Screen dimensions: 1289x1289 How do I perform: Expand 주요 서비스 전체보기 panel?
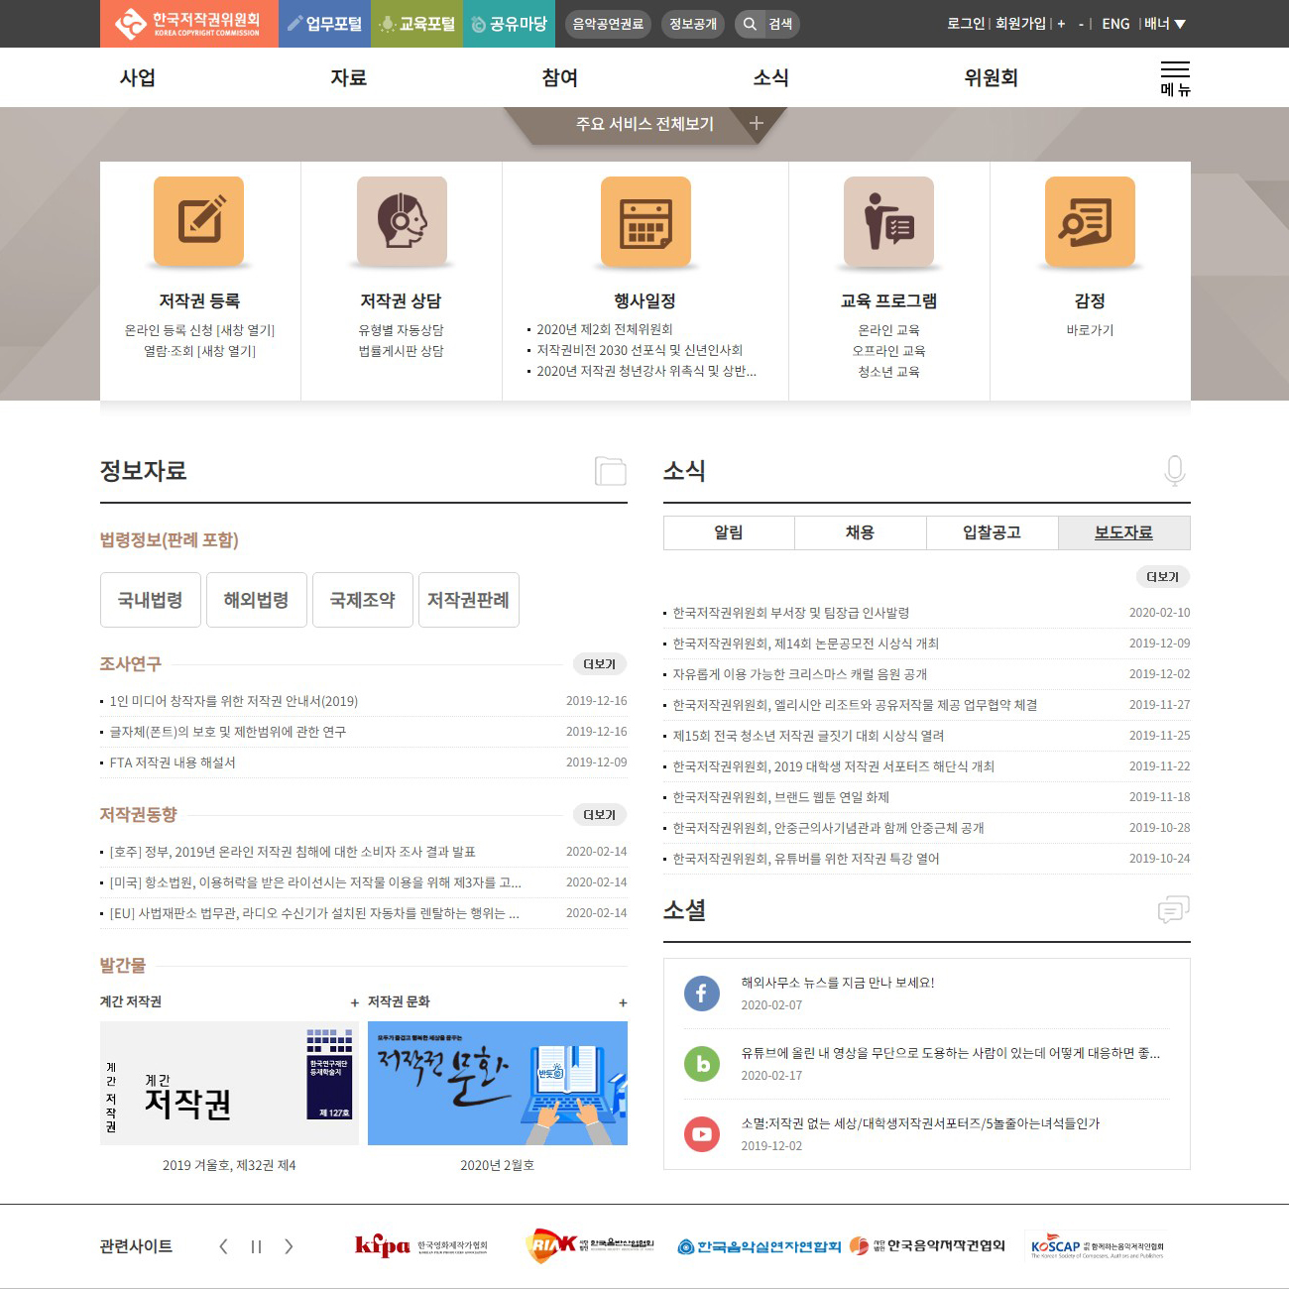[756, 124]
